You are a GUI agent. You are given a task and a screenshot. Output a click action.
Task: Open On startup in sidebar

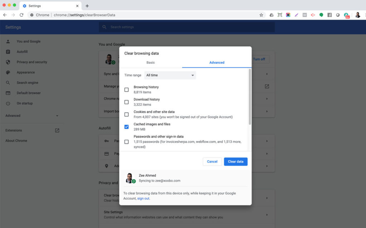pos(25,103)
